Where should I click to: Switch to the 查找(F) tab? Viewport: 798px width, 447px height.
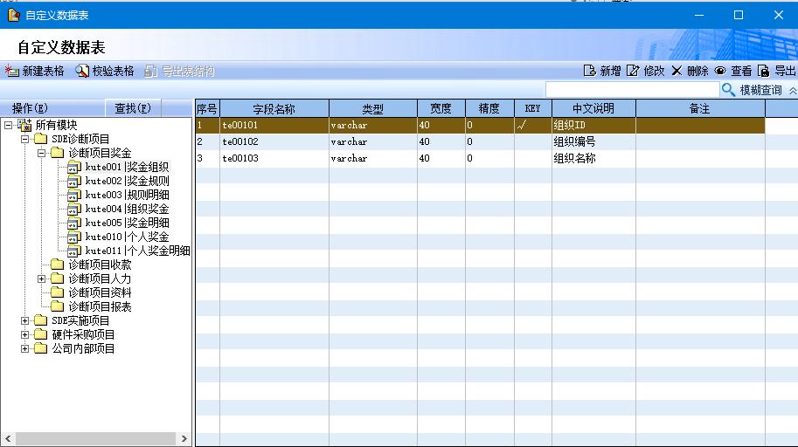click(133, 108)
